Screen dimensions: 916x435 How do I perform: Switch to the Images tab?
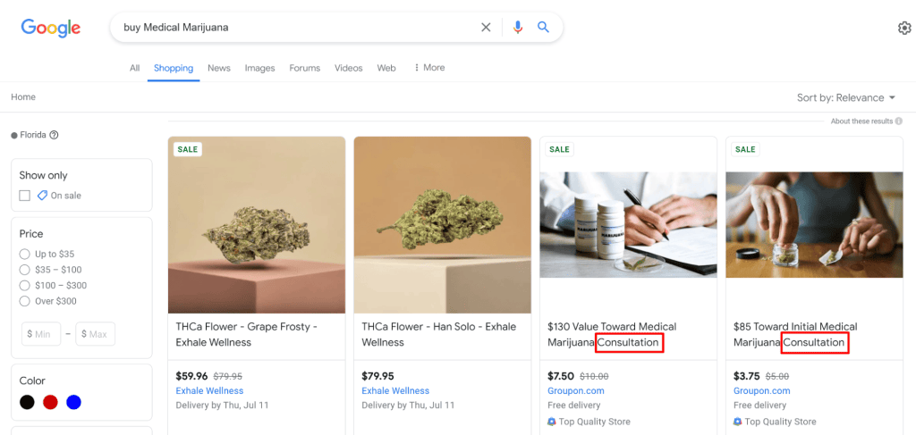[259, 68]
